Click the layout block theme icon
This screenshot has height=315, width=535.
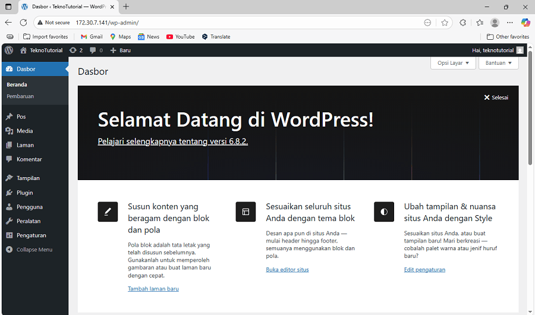point(246,212)
